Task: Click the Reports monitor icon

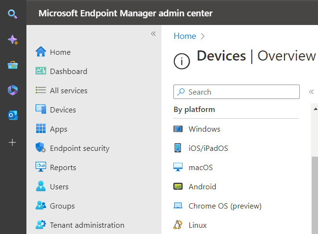Action: [x=41, y=167]
